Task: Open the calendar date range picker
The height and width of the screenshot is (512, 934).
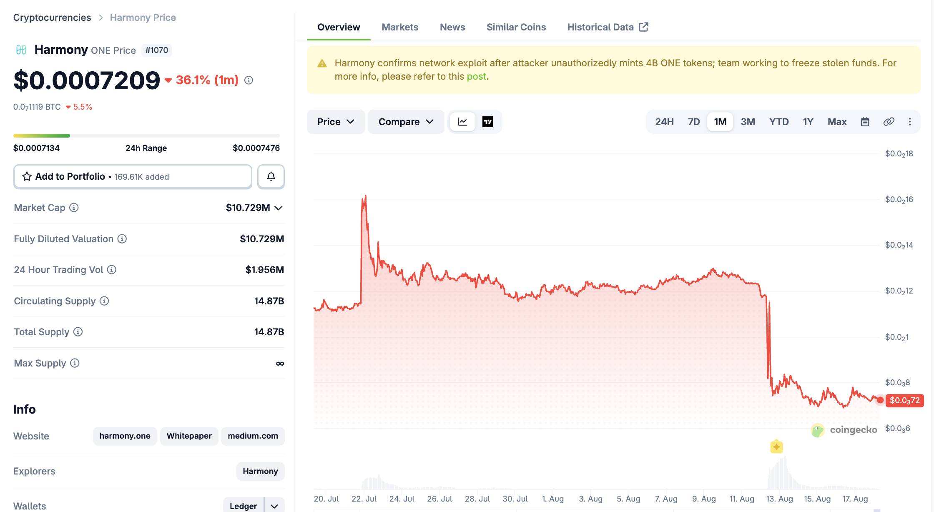Action: click(x=865, y=122)
